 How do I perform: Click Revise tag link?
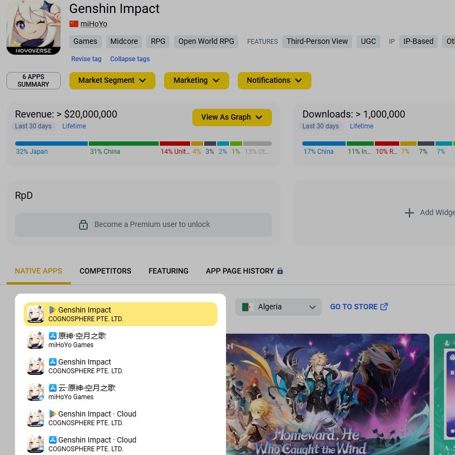[x=86, y=59]
